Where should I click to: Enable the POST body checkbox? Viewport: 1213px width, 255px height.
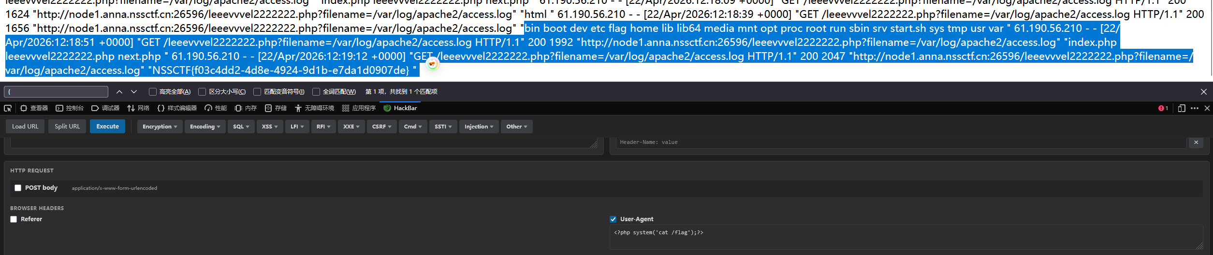18,188
